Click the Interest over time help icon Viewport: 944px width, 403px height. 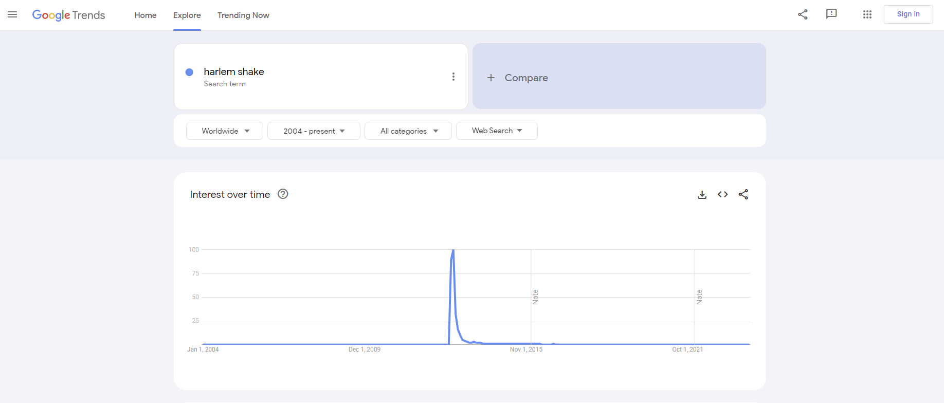click(x=283, y=194)
